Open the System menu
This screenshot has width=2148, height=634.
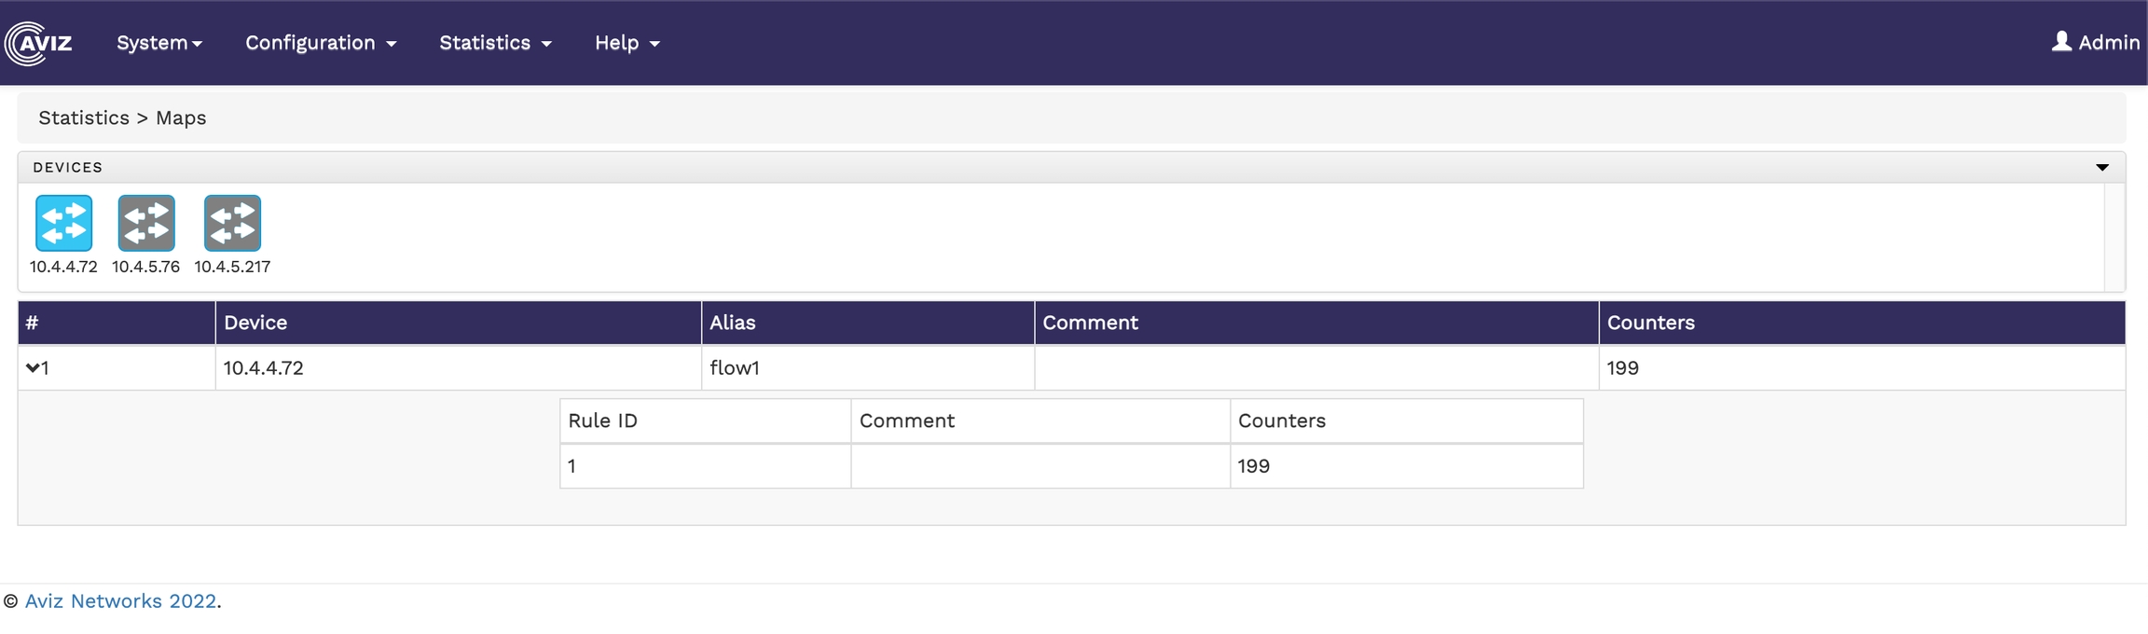coord(158,43)
